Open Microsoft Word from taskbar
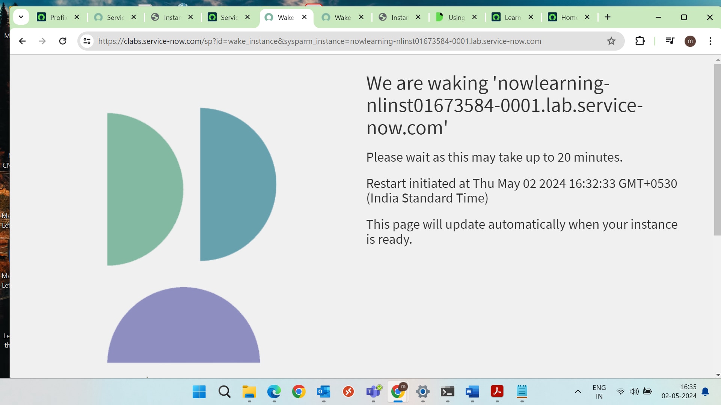The image size is (721, 405). 472,392
